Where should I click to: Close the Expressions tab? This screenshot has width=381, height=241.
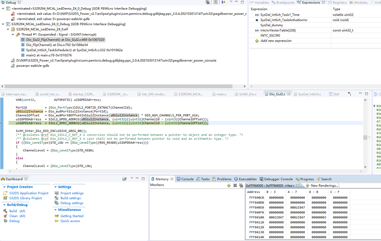[323, 2]
